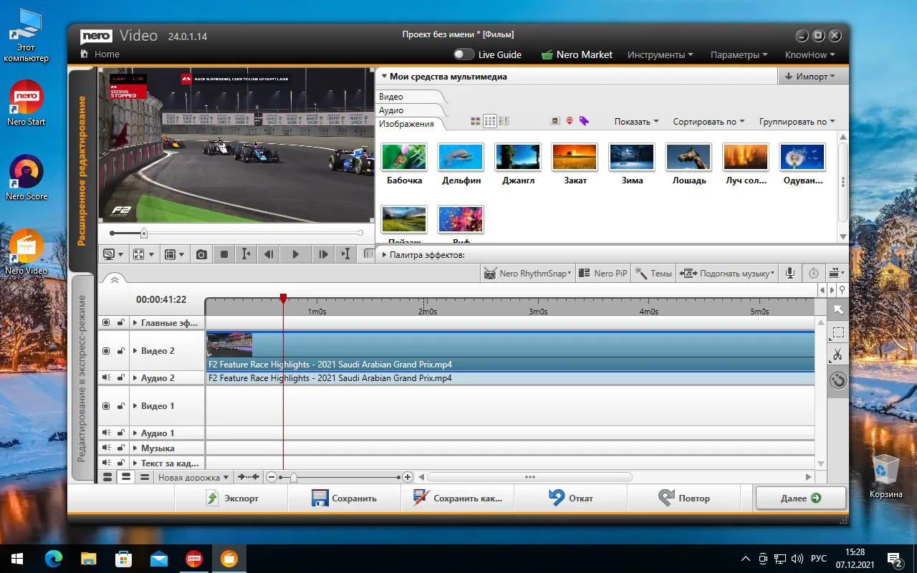Image resolution: width=917 pixels, height=573 pixels.
Task: Open the Инструменты menu
Action: (x=660, y=54)
